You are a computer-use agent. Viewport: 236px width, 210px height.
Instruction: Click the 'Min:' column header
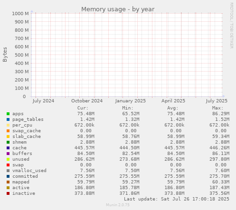point(128,108)
